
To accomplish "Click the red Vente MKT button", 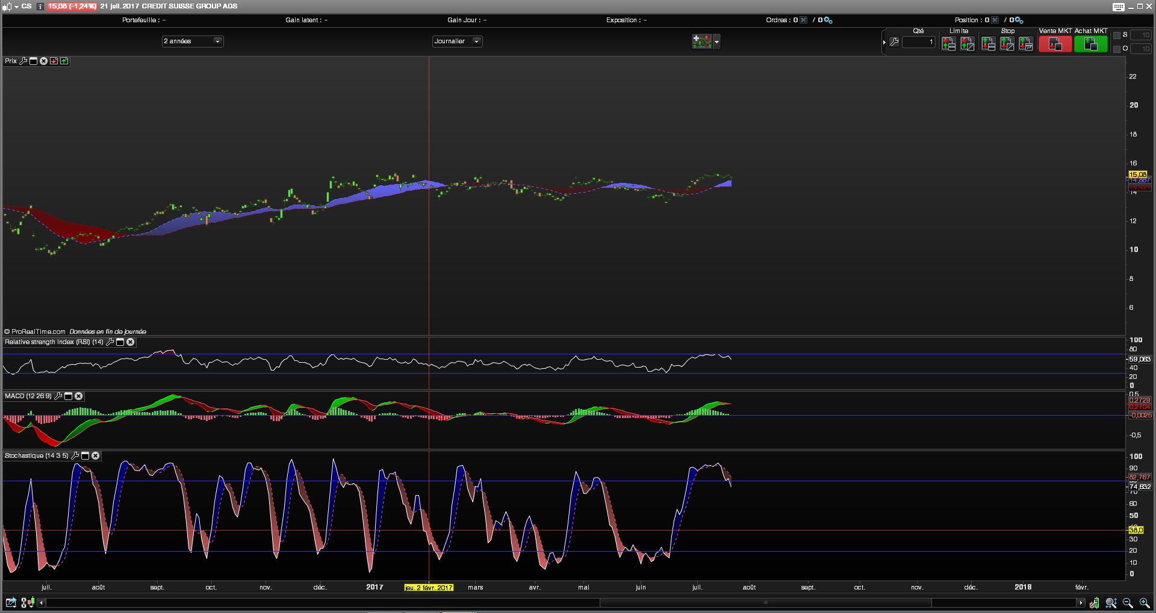I will (1055, 44).
